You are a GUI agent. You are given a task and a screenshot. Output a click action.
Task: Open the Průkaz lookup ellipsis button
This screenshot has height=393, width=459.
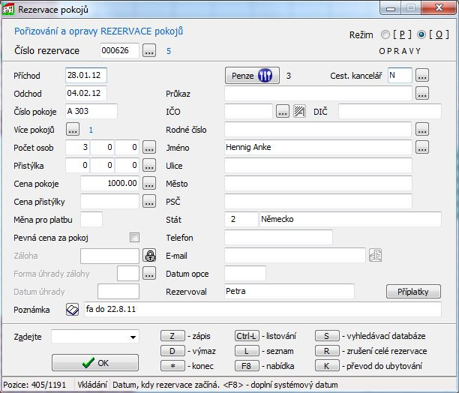pos(421,93)
